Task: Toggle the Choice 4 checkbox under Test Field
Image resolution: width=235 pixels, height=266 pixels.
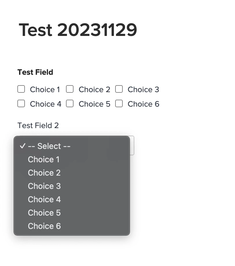Action: pos(21,104)
